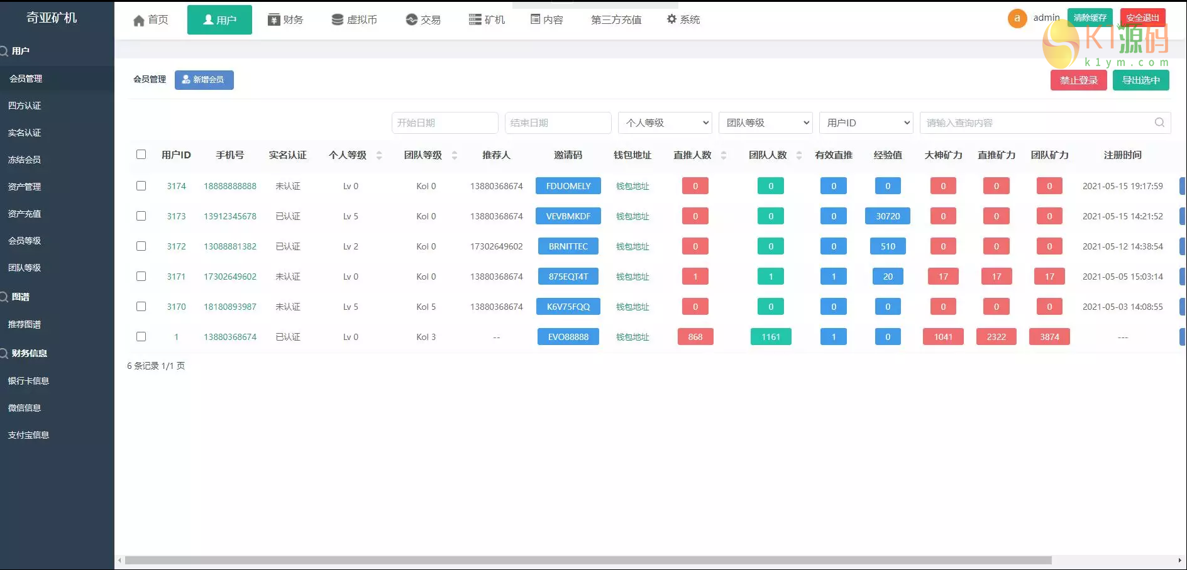The image size is (1187, 570).
Task: Click the mining machine server icon
Action: pos(475,20)
